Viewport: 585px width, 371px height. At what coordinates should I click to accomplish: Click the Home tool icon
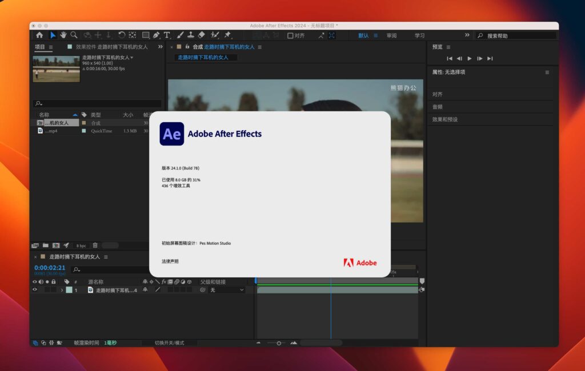tap(41, 35)
